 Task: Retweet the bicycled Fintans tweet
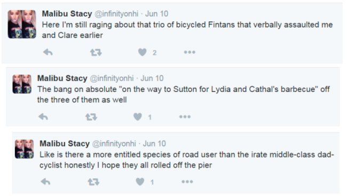tap(96, 52)
